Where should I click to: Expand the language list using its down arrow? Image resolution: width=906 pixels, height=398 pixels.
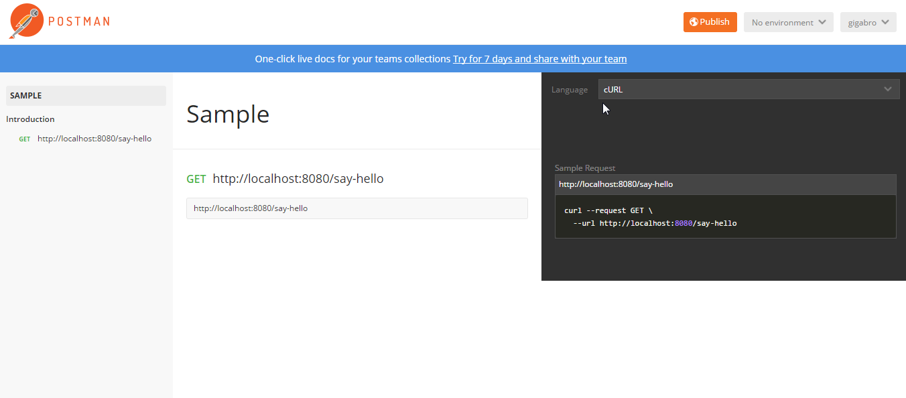pyautogui.click(x=888, y=89)
